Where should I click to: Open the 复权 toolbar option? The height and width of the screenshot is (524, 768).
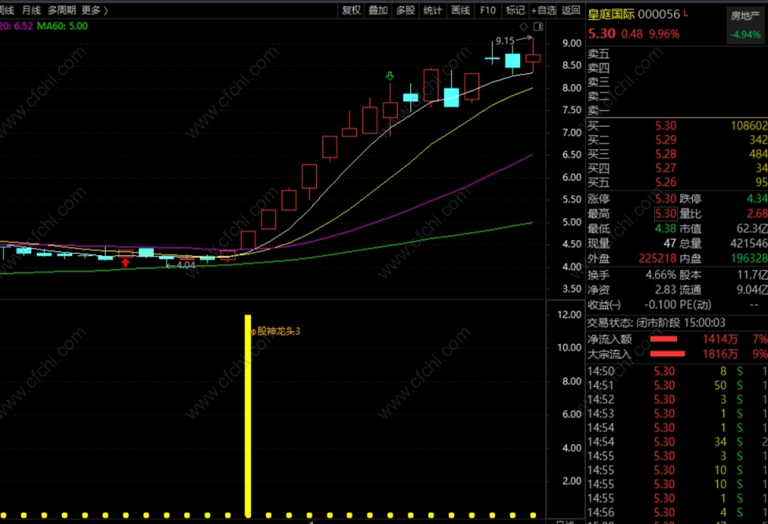pos(351,10)
